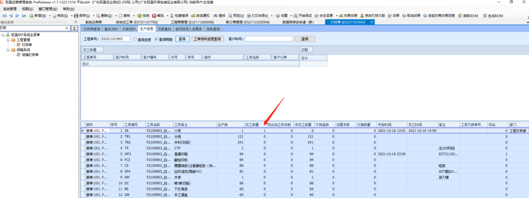The width and height of the screenshot is (529, 198).
Task: Collapse the 工程管理 tree folder
Action: click(x=8, y=40)
